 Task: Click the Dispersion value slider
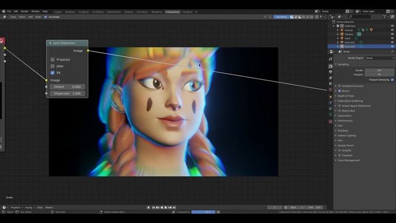(x=67, y=94)
